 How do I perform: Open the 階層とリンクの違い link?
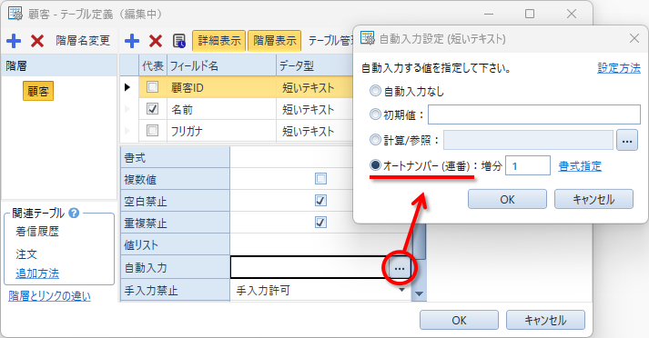[49, 296]
